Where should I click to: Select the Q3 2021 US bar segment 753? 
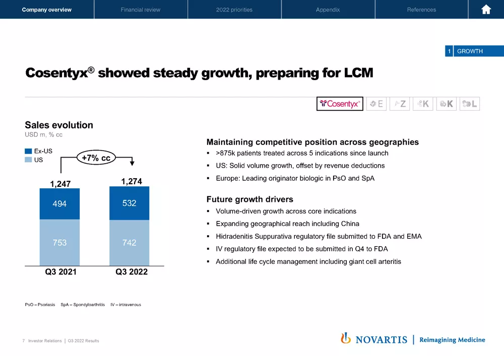coord(60,243)
